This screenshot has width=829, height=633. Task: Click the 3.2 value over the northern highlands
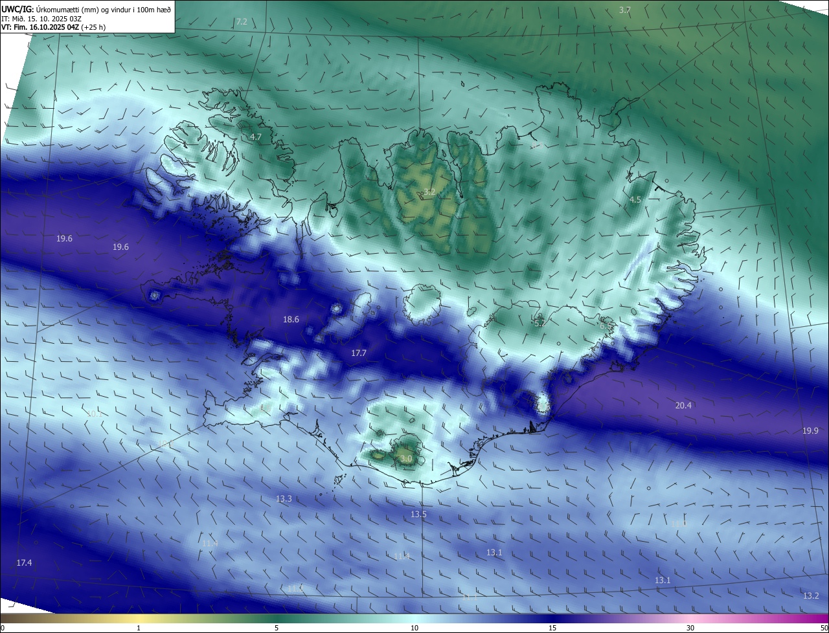point(429,192)
